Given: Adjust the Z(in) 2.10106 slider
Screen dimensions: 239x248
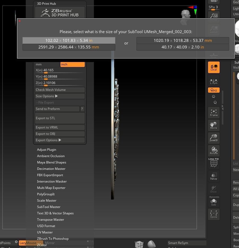Looking at the screenshot, I should click(x=60, y=83).
